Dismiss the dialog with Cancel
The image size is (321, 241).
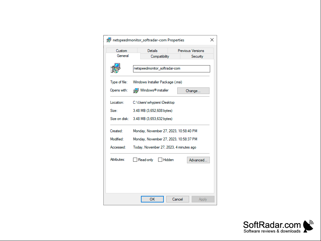pos(178,199)
